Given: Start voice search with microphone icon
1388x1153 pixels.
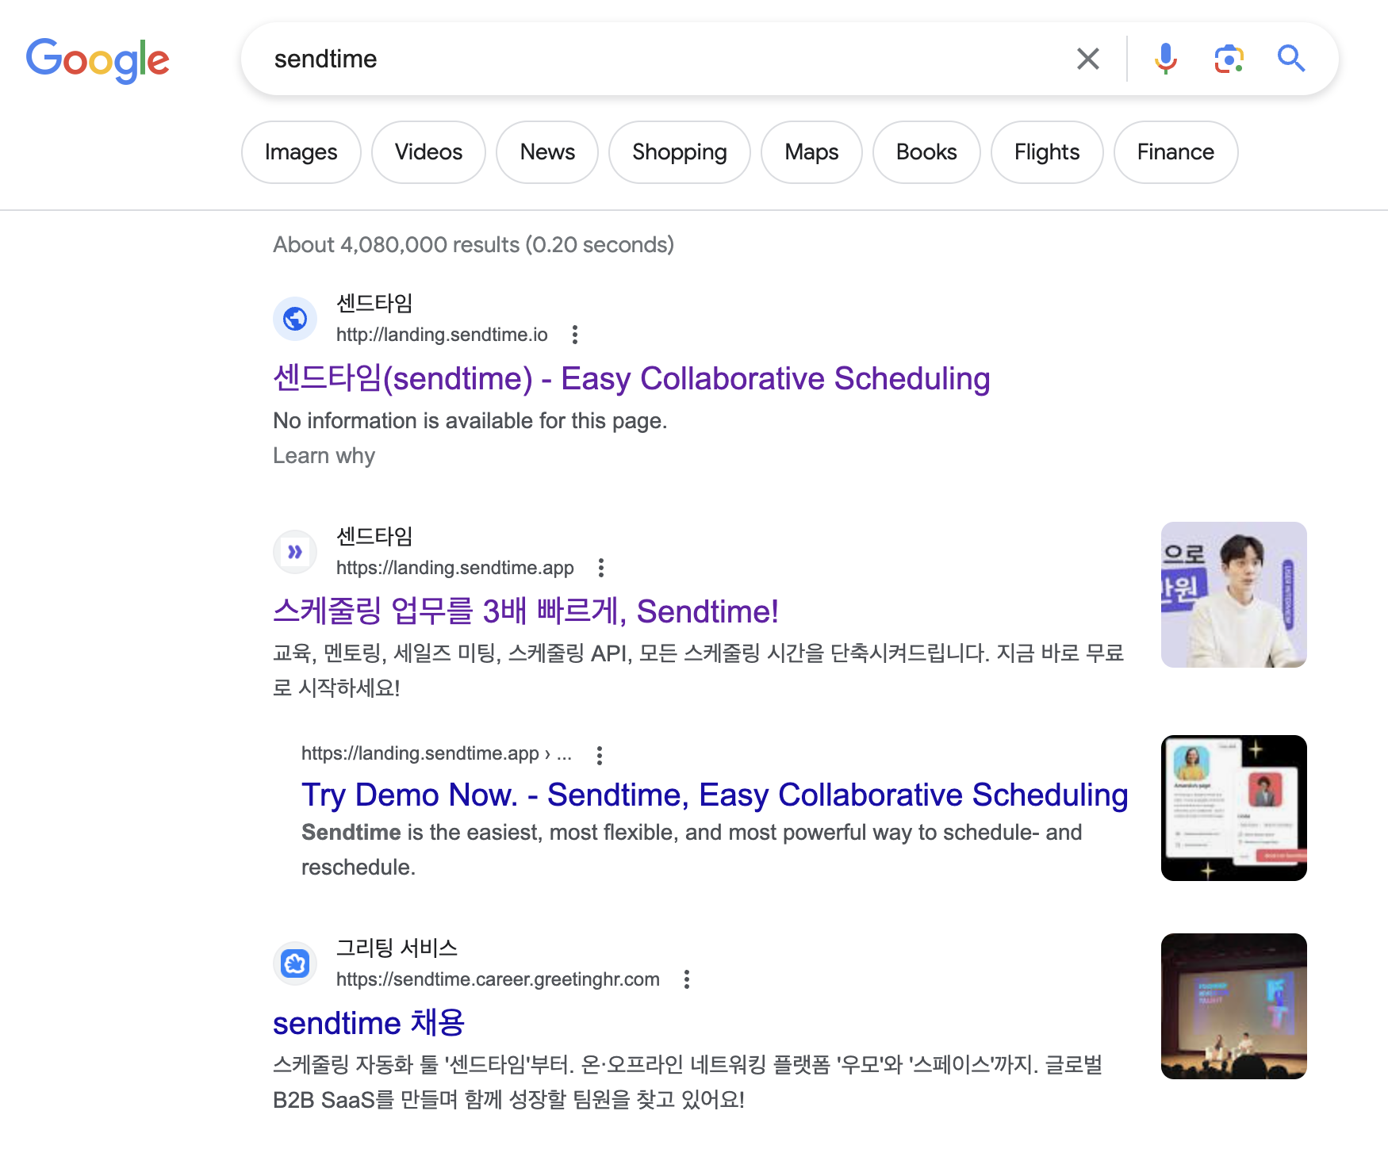Looking at the screenshot, I should tap(1165, 59).
